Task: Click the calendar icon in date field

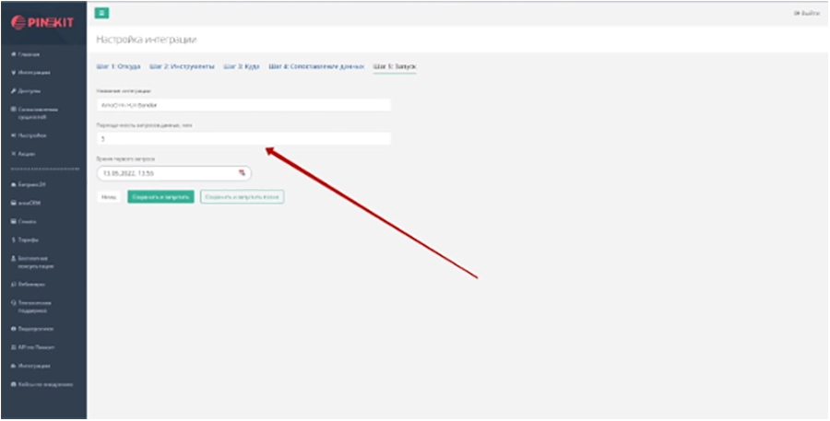Action: 242,172
